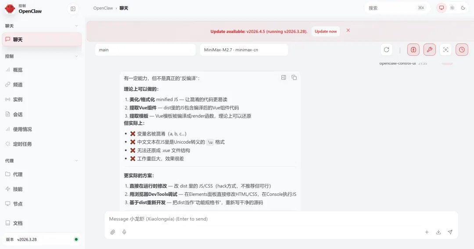
Task: Open the 节点 nodes page
Action: [x=42, y=204]
